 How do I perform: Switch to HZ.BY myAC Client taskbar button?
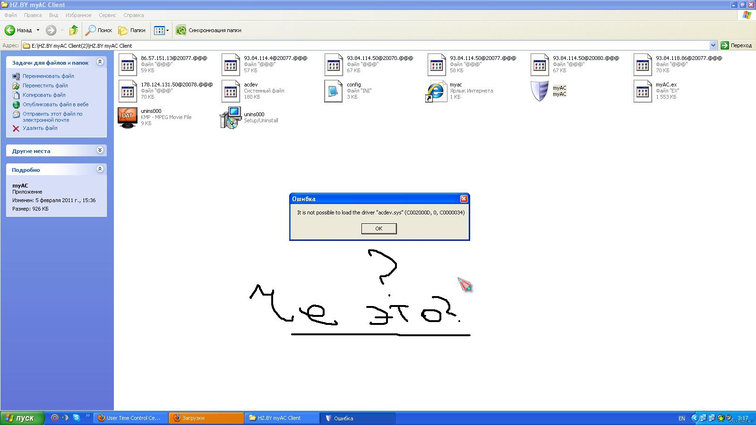point(282,418)
